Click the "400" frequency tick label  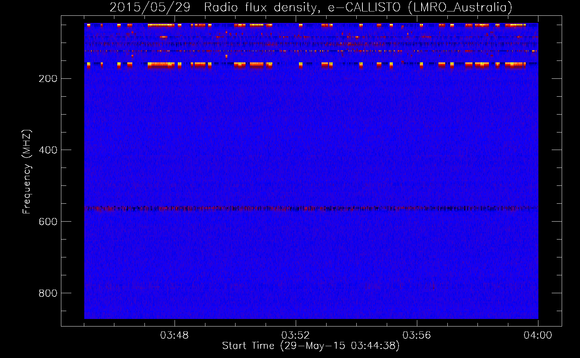pos(48,150)
